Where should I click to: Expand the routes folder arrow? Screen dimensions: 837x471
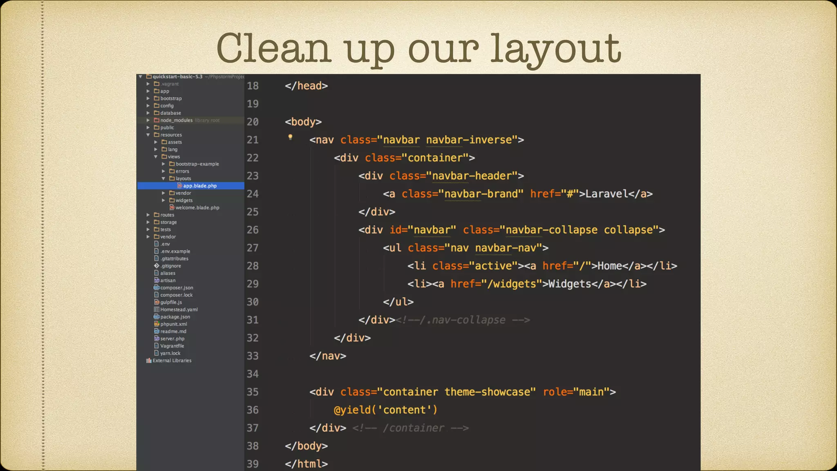[x=148, y=215]
